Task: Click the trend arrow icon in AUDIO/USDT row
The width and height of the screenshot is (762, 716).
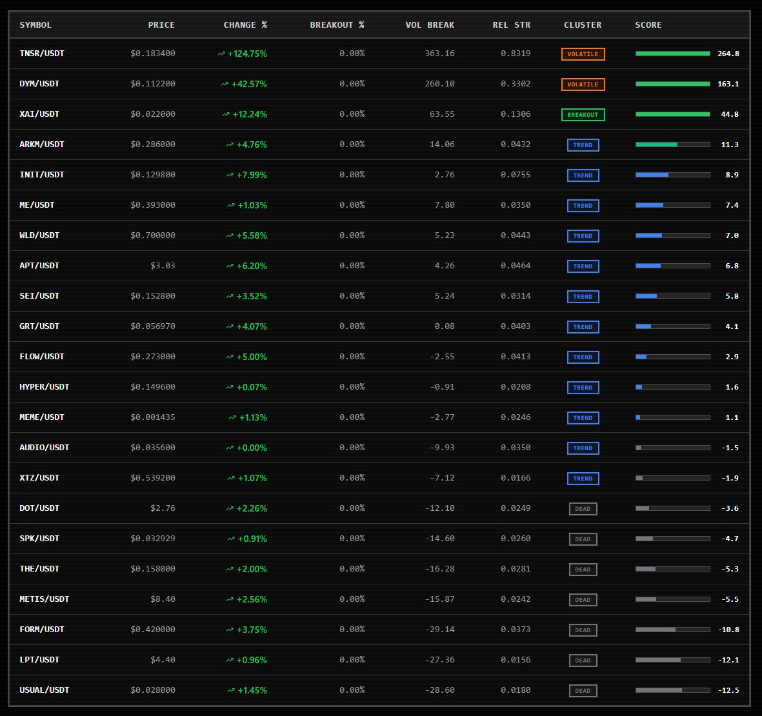Action: point(230,448)
